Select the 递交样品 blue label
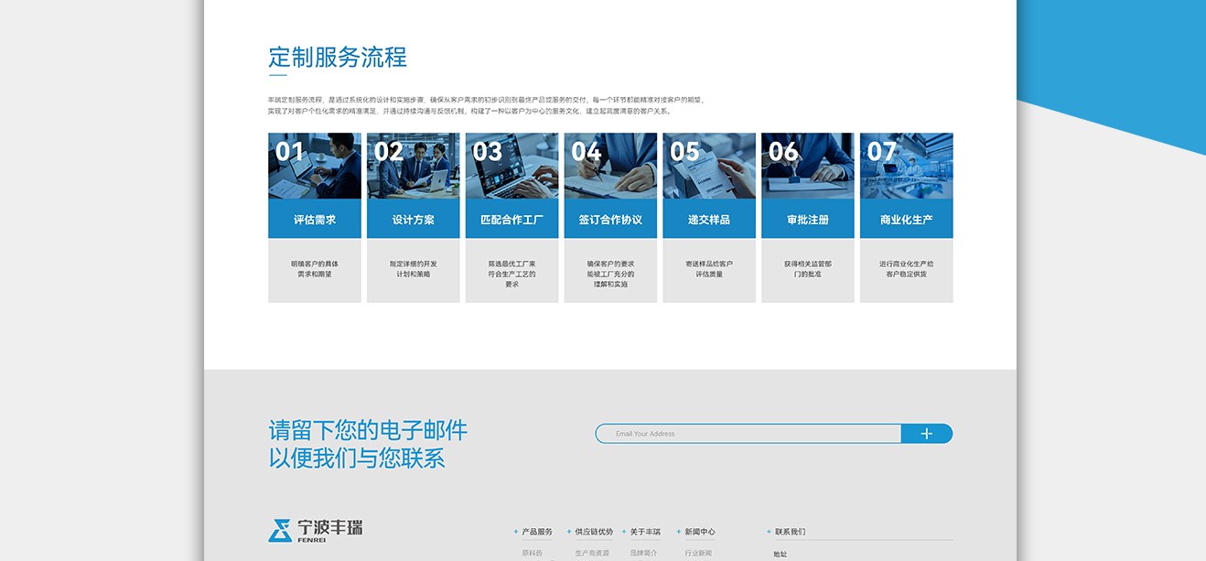The width and height of the screenshot is (1206, 561). click(709, 220)
